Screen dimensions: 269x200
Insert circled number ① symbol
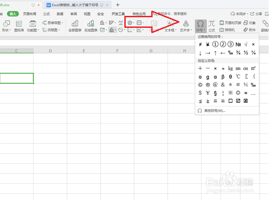215,44
